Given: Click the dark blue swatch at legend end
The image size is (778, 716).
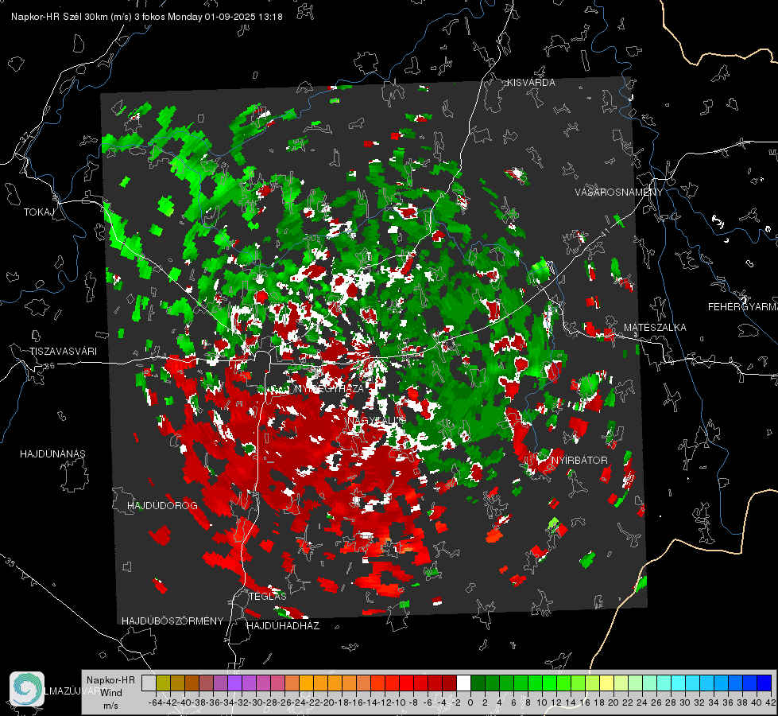Looking at the screenshot, I should tap(764, 683).
